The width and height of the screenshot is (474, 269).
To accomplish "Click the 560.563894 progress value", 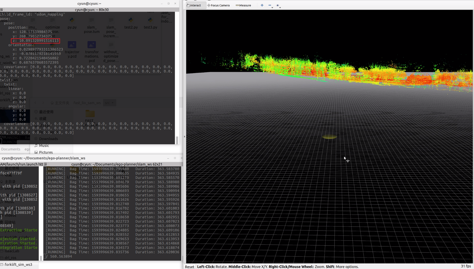I will 61,256.
